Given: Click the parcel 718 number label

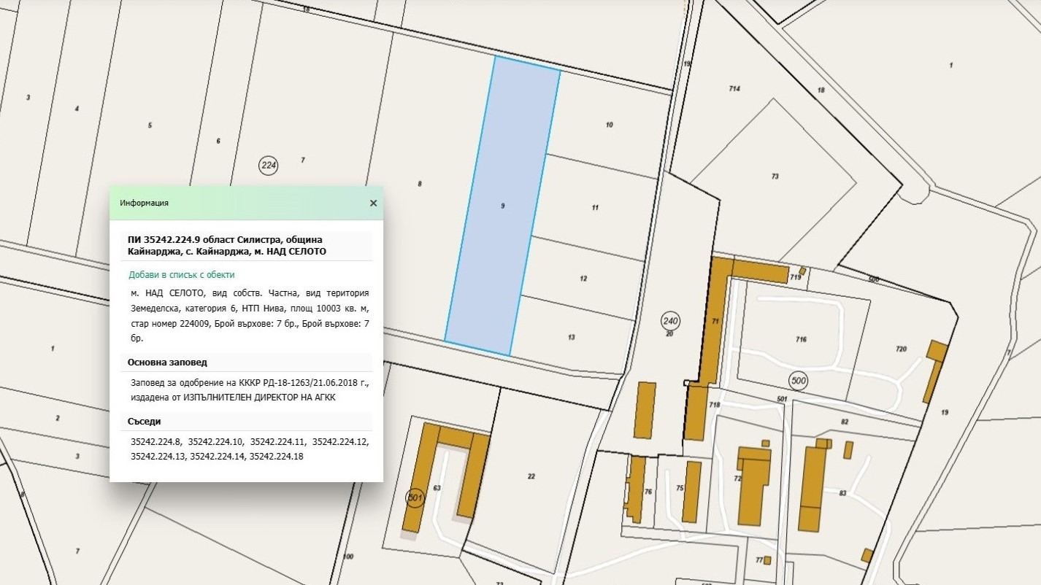Looking at the screenshot, I should [714, 405].
